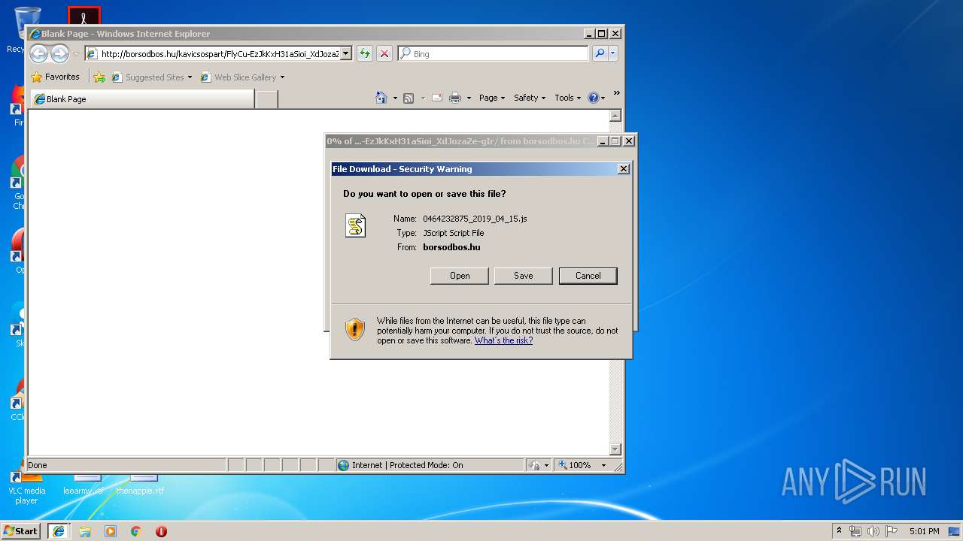This screenshot has height=541, width=963.
Task: Expand Home button dropdown arrow
Action: tap(395, 98)
